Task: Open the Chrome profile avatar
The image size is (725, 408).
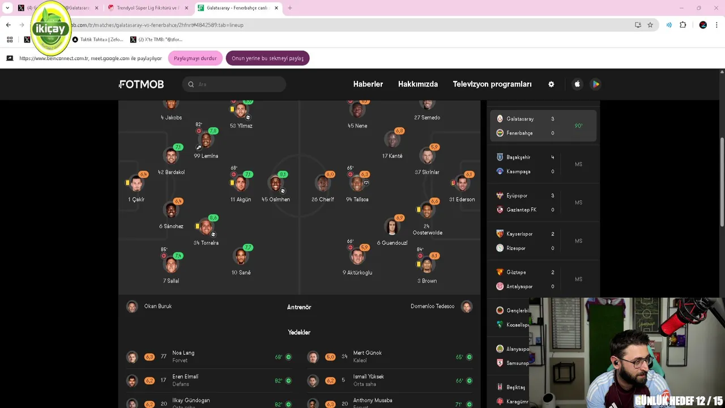Action: point(703,25)
